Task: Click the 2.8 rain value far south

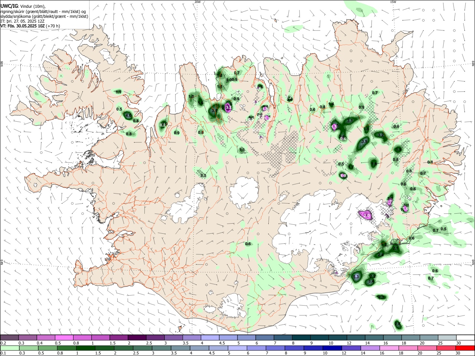Action: tap(397, 324)
